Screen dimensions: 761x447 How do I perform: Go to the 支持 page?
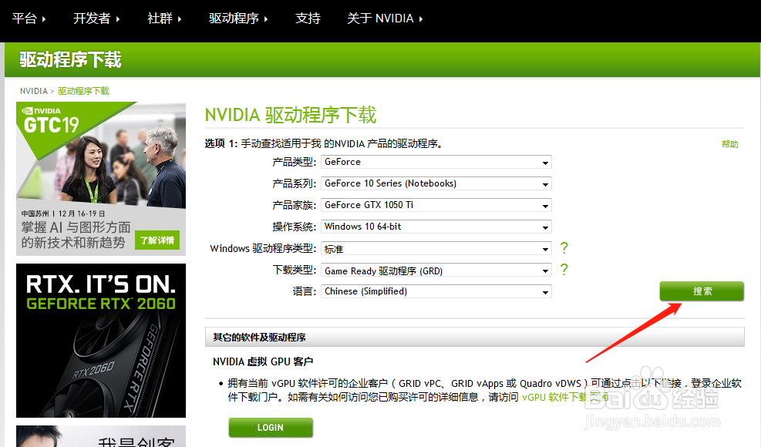[x=308, y=18]
